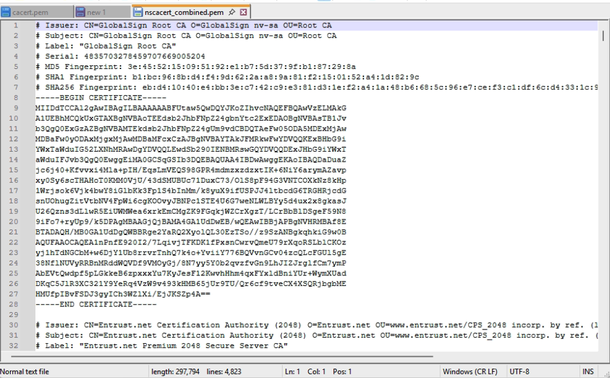This screenshot has height=378, width=610.
Task: Click the '# Issuer: CN=Entrust.net Certification Authority' line
Action: pos(316,325)
